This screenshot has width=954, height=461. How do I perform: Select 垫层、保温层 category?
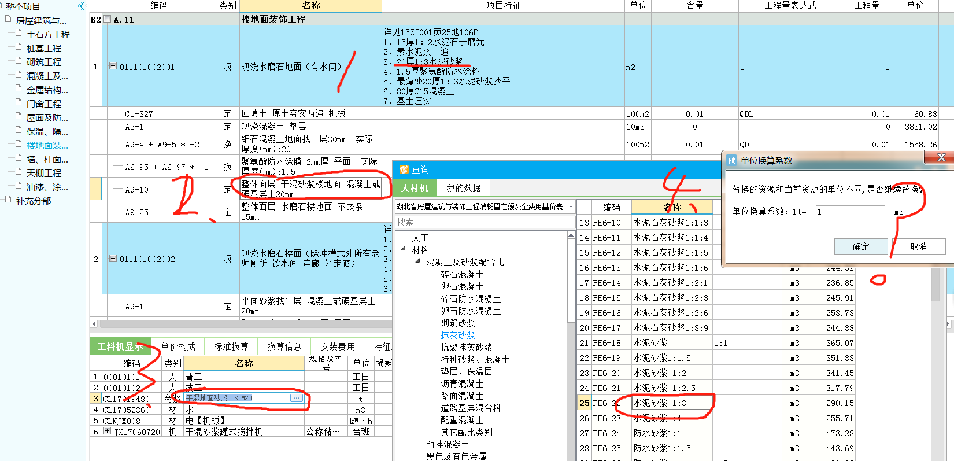(467, 371)
